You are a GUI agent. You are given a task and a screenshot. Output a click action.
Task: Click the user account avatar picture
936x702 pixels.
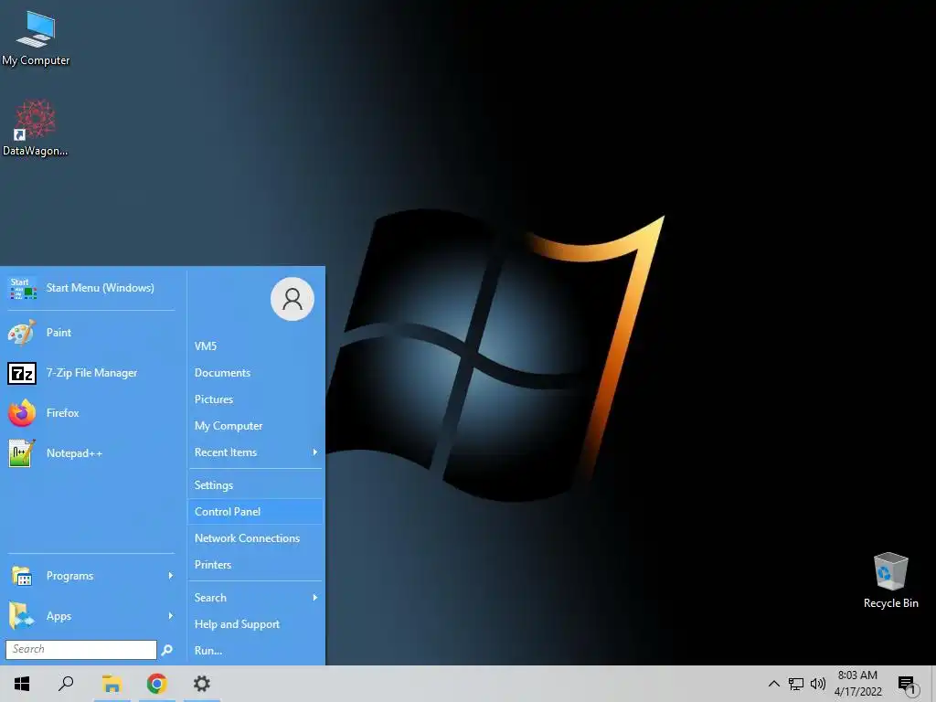click(292, 299)
